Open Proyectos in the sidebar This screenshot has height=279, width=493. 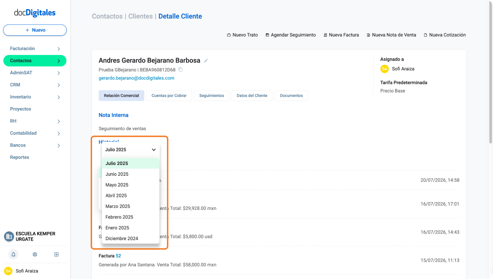point(20,109)
